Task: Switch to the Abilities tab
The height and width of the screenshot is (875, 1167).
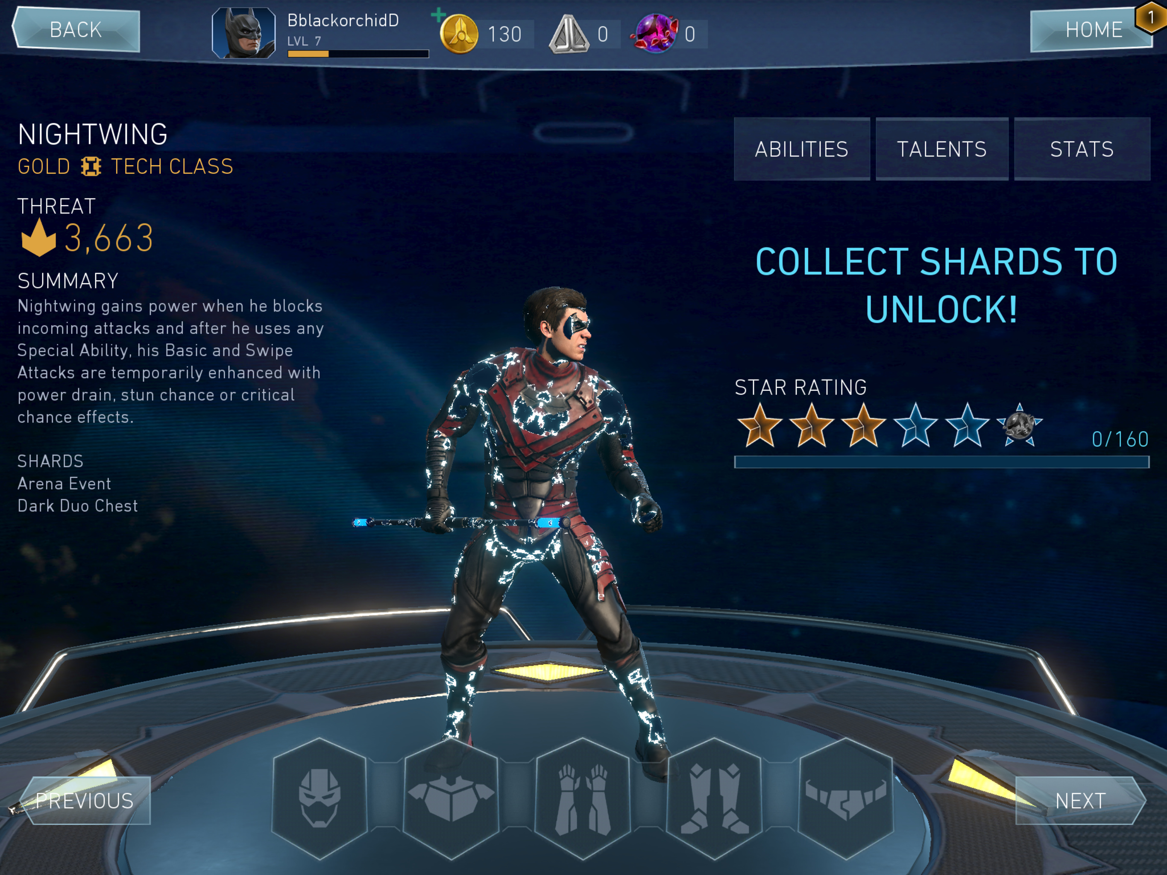Action: pyautogui.click(x=801, y=150)
